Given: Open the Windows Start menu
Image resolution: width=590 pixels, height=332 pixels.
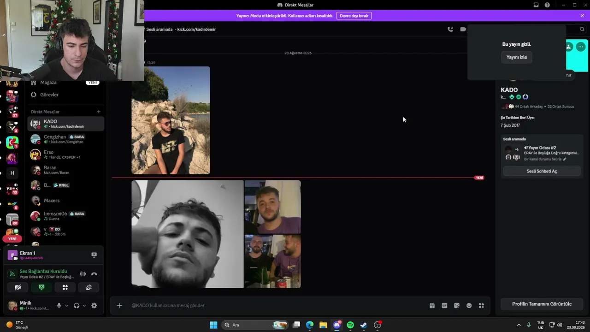Looking at the screenshot, I should tap(213, 325).
